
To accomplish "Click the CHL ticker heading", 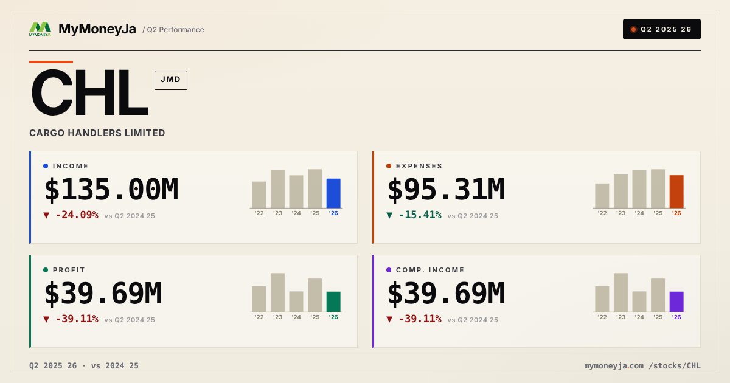I will tap(89, 94).
